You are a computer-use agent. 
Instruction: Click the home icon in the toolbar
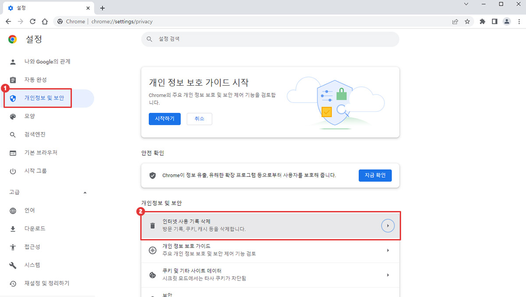[x=44, y=21]
